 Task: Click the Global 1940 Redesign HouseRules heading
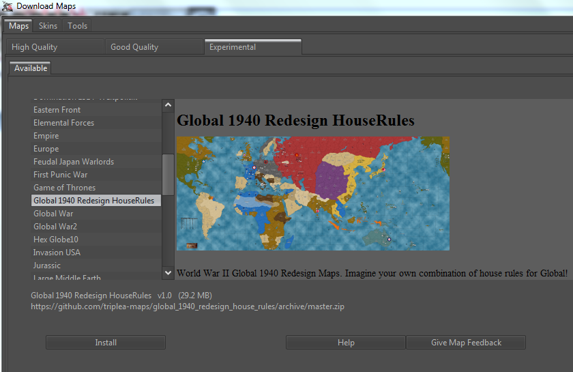tap(295, 120)
